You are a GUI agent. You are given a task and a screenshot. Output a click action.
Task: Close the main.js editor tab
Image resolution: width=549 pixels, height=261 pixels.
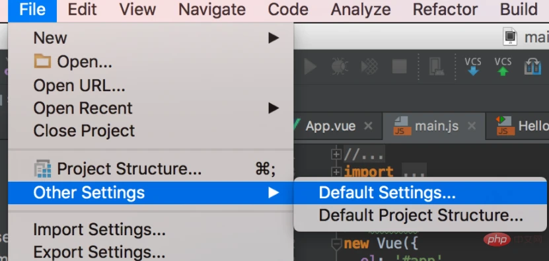(472, 126)
